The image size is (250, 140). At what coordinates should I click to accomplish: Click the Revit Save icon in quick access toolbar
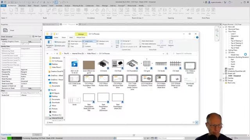tap(12, 2)
